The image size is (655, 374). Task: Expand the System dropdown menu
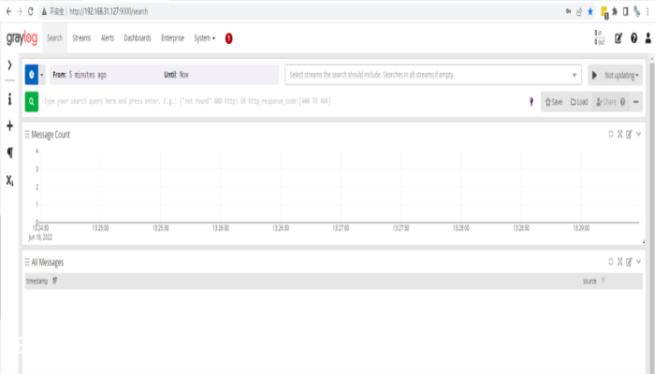click(205, 38)
